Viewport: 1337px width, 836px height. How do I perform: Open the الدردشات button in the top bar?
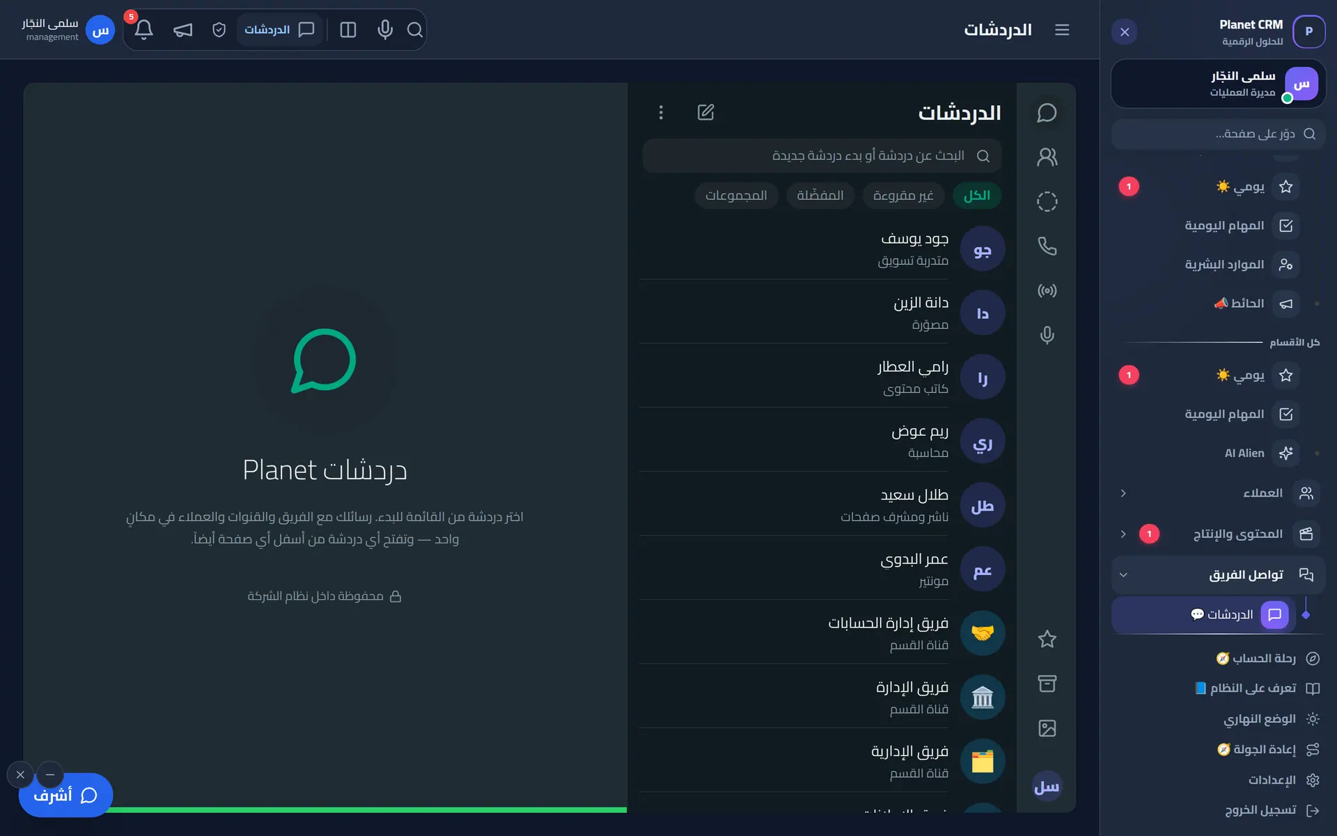(279, 29)
